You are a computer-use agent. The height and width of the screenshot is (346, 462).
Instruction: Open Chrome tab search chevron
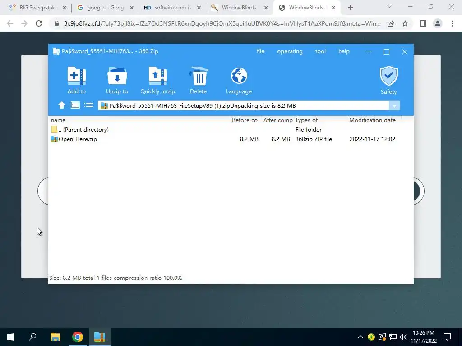click(389, 6)
